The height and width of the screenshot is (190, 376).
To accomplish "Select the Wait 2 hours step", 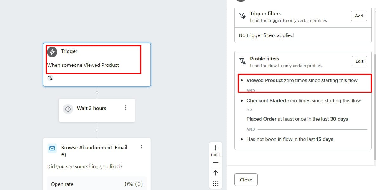I will pos(91,108).
